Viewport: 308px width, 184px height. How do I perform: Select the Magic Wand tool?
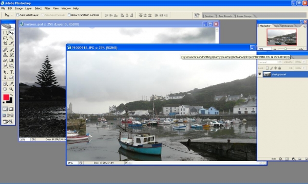[x=11, y=38]
